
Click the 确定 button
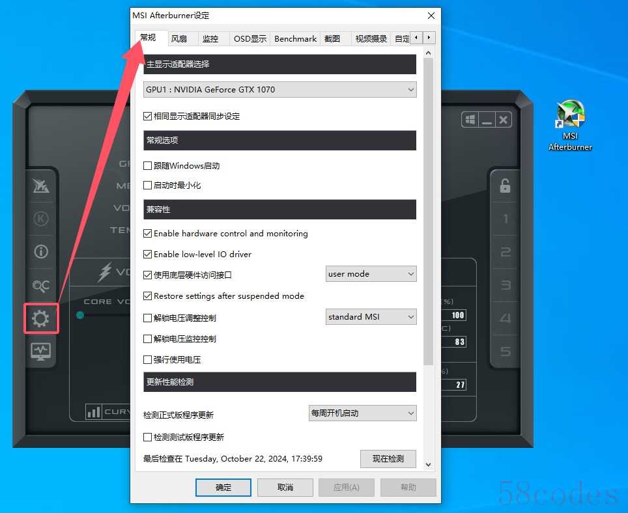pyautogui.click(x=223, y=488)
